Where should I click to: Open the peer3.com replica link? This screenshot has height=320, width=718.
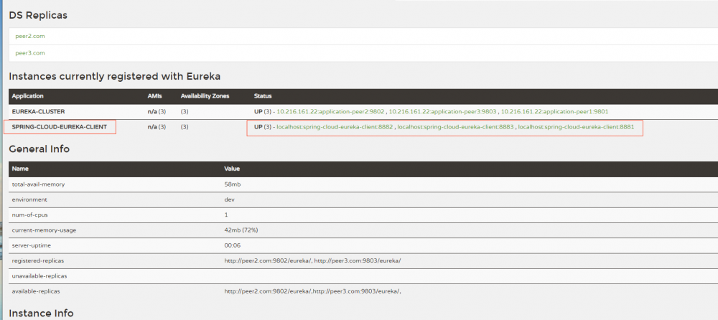[29, 53]
